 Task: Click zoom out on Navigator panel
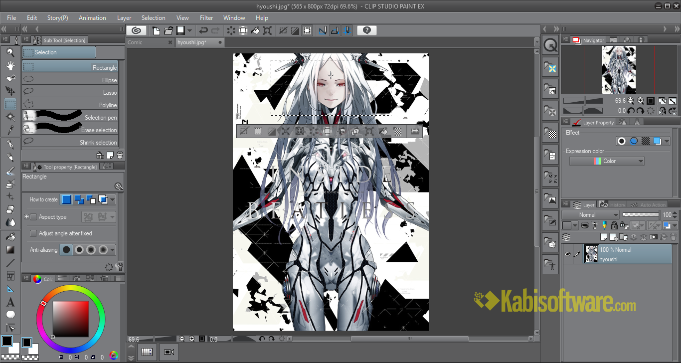(x=632, y=100)
